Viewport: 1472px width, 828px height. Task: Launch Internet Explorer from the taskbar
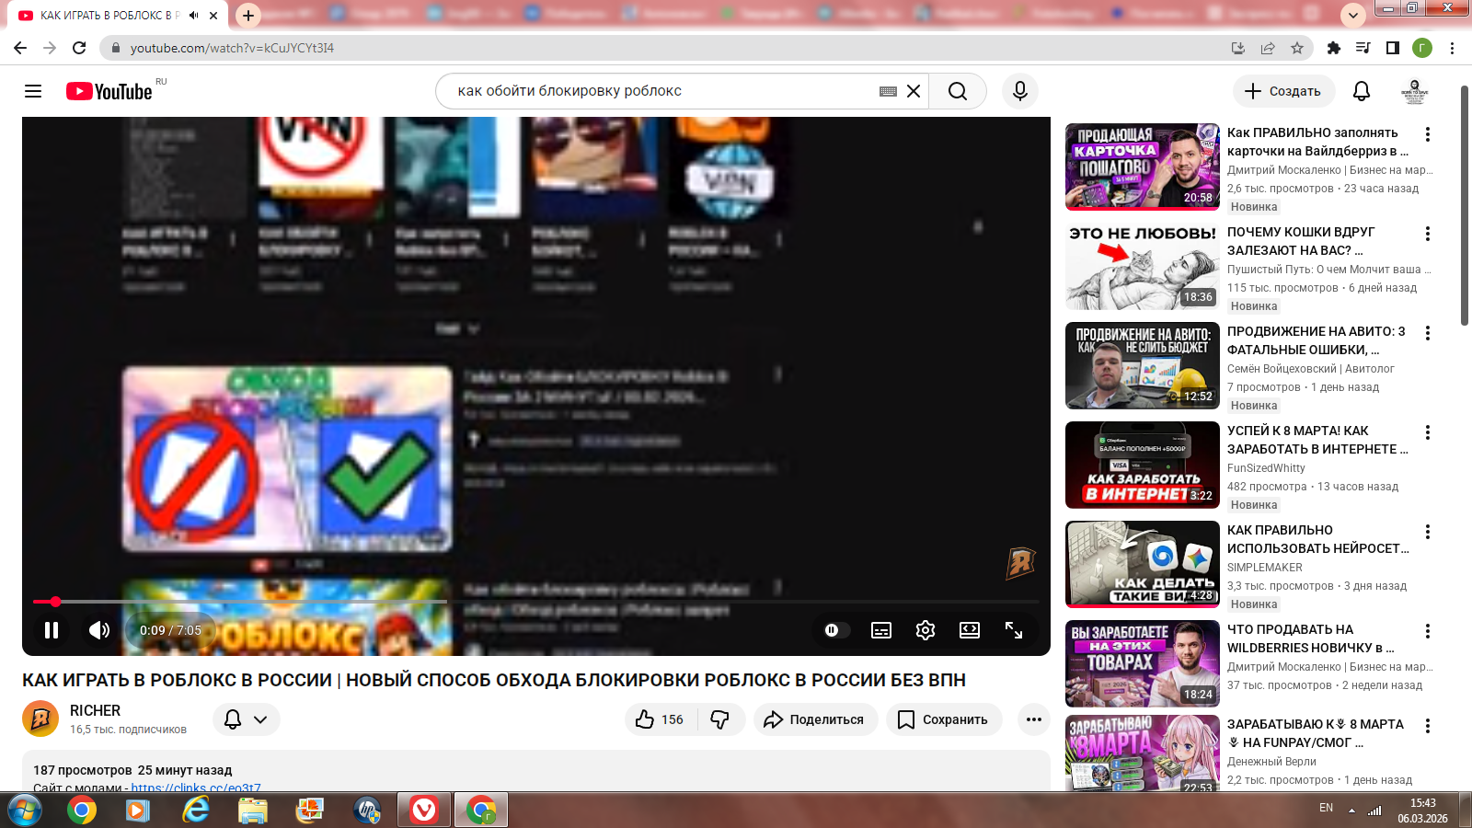point(195,810)
